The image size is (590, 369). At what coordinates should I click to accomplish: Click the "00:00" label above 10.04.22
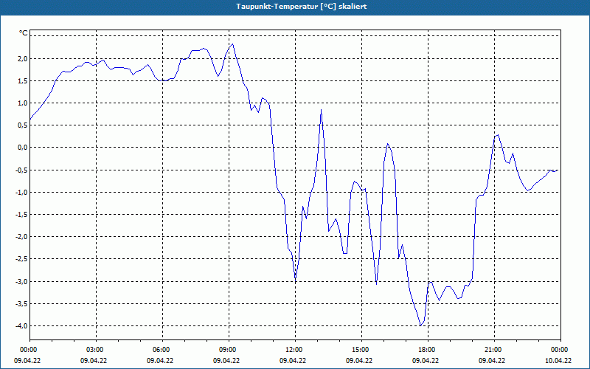point(560,350)
